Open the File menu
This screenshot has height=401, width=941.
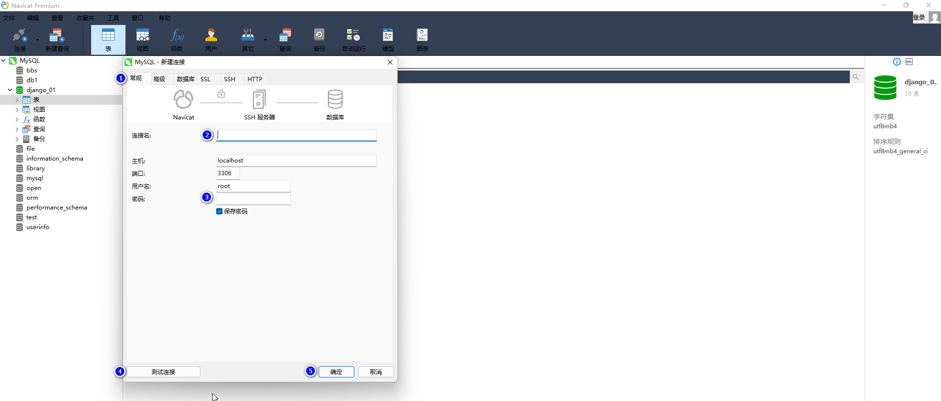pyautogui.click(x=9, y=18)
